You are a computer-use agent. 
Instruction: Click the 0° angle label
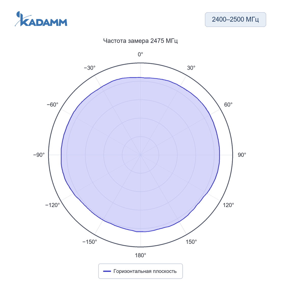(140, 54)
